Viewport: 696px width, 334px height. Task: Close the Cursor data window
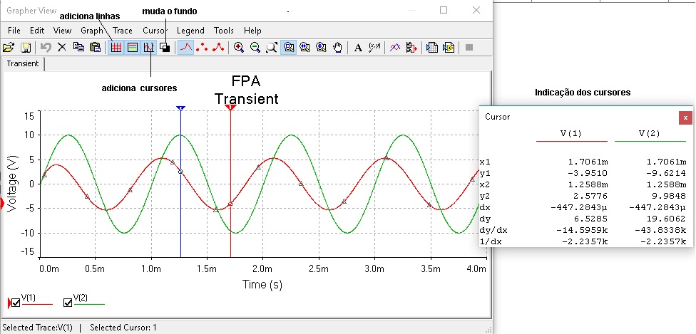coord(685,117)
